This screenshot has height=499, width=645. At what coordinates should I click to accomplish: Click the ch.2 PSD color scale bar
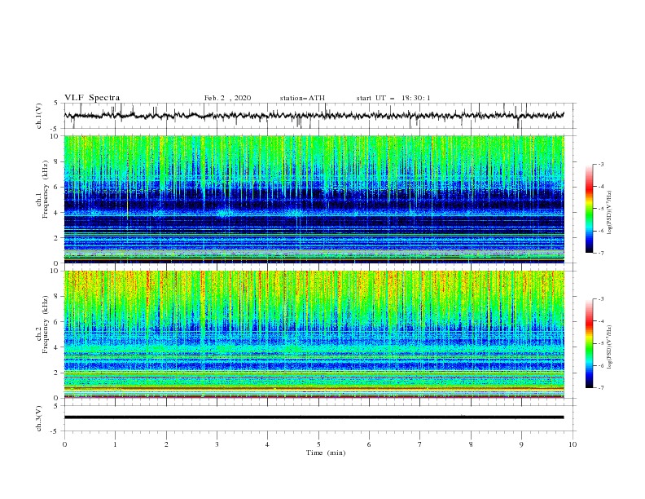589,343
